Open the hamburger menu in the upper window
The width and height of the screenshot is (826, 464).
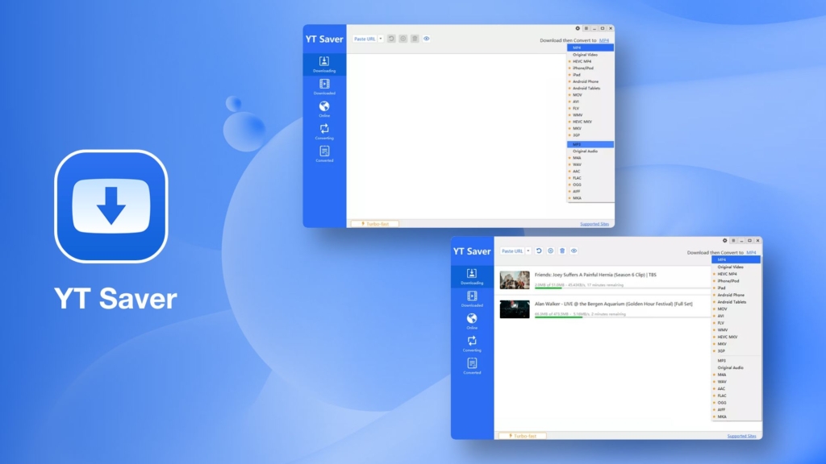click(586, 28)
